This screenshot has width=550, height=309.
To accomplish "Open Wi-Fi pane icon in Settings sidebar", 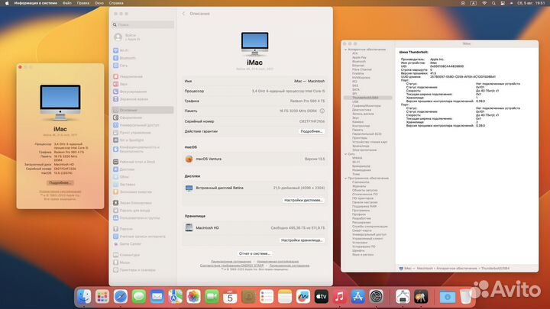I will pos(116,50).
